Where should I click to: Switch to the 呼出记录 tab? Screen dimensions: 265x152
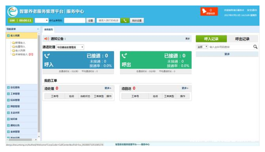[x=243, y=39]
